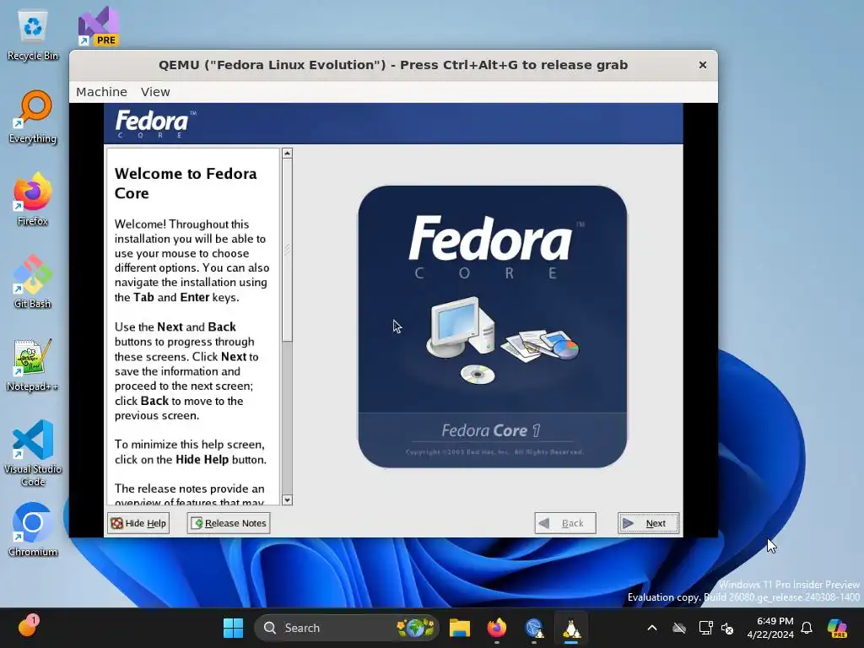Viewport: 864px width, 648px height.
Task: Click the Fedora Core logo in the installer header
Action: pyautogui.click(x=155, y=123)
